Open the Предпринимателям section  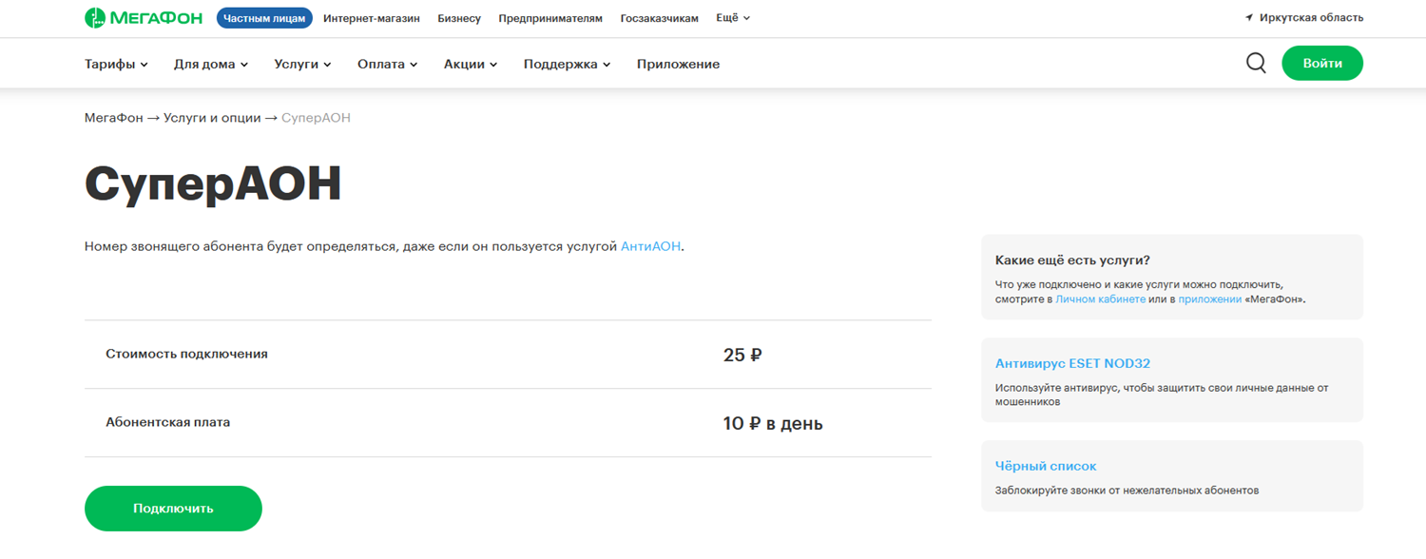[x=550, y=18]
